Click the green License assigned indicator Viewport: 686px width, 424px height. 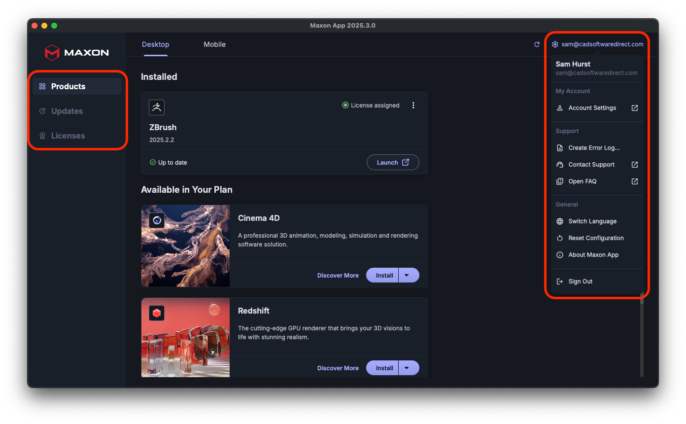[345, 105]
